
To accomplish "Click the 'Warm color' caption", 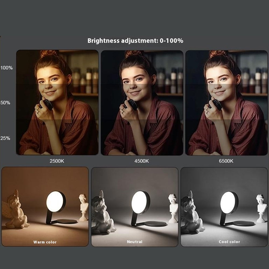I will pos(45,242).
